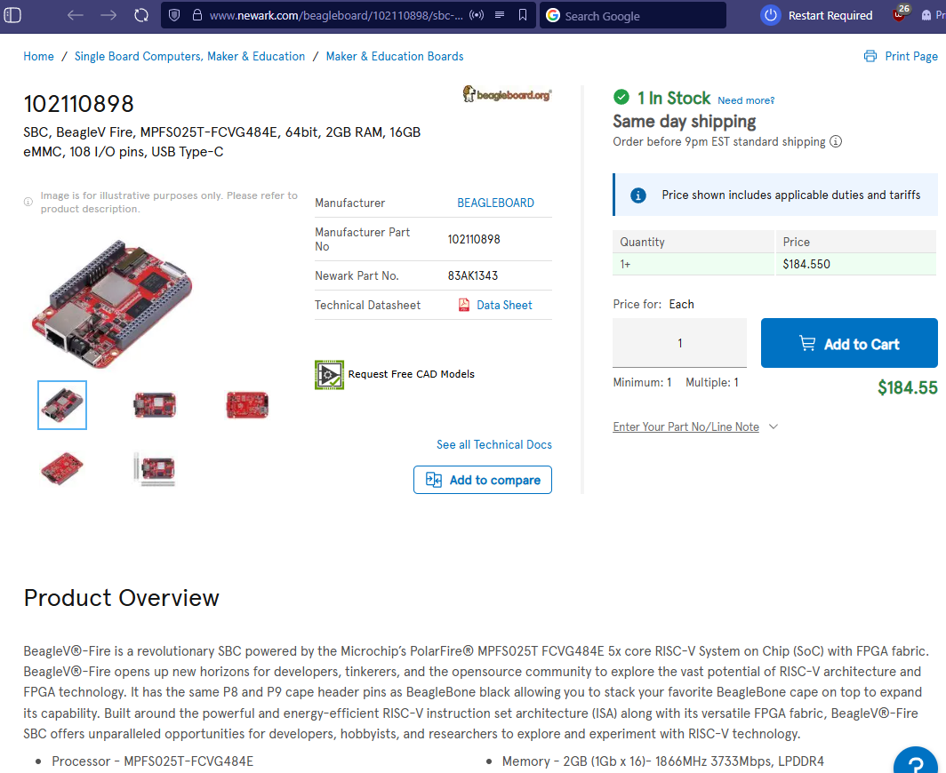
Task: Click the browser reload icon
Action: click(x=141, y=15)
